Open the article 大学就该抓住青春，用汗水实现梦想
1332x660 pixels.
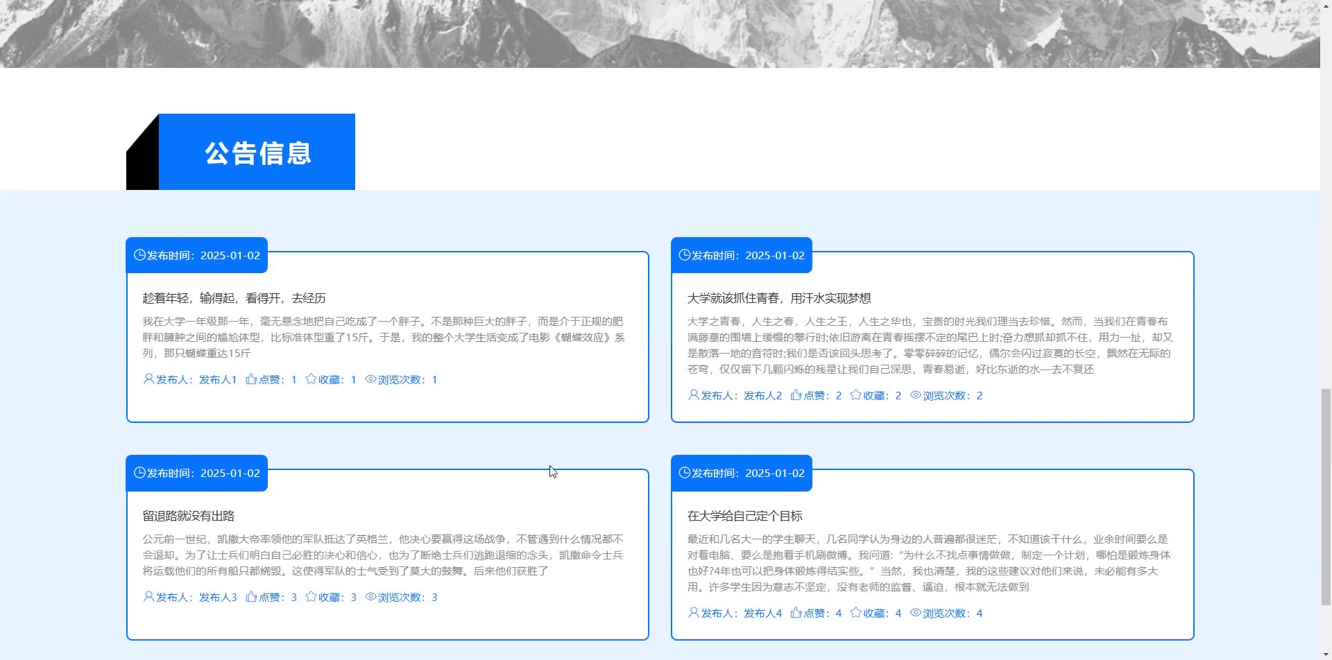click(x=778, y=298)
